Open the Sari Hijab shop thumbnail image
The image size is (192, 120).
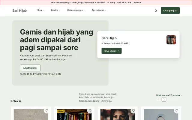point(171,40)
